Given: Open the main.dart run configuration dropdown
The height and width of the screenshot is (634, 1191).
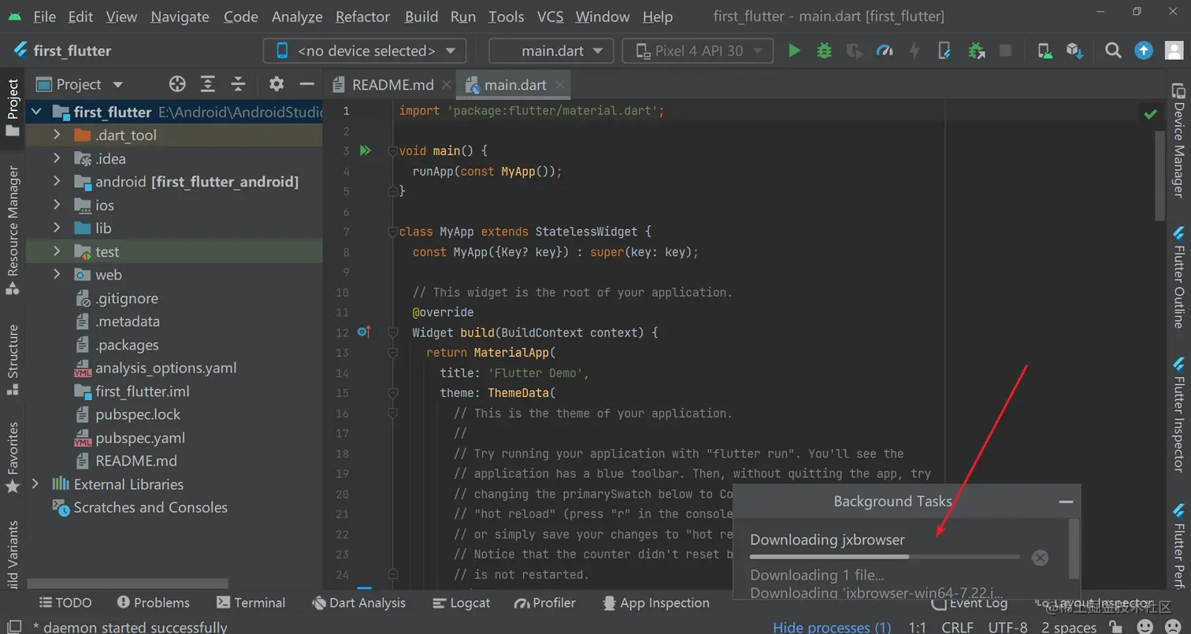Looking at the screenshot, I should [551, 50].
